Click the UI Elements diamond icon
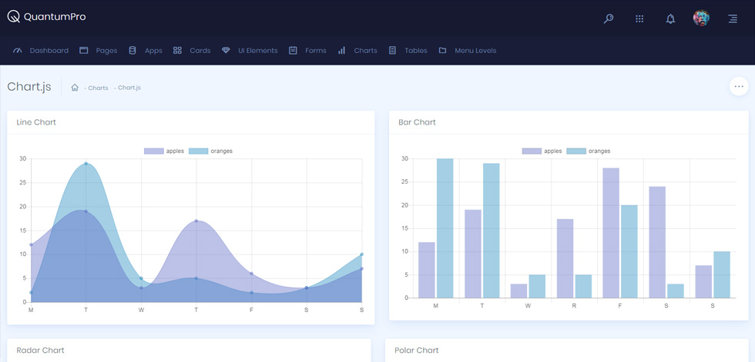Image resolution: width=755 pixels, height=362 pixels. [x=226, y=51]
